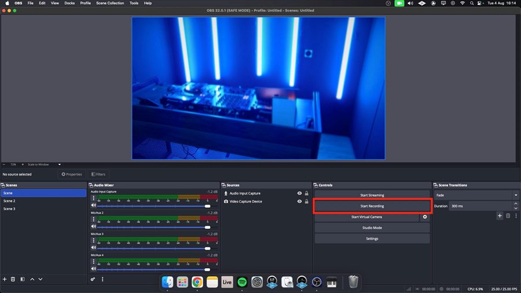This screenshot has height=293, width=521.
Task: Open scene filters icon in Scenes toolbar
Action: [x=22, y=279]
